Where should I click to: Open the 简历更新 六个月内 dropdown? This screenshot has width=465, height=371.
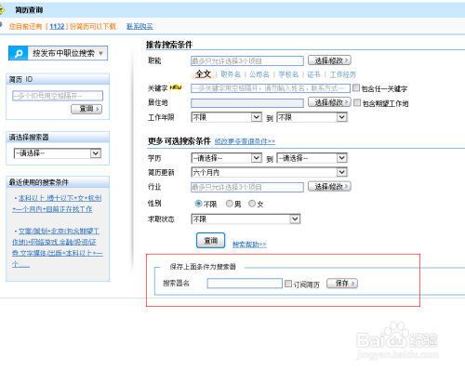(x=269, y=172)
